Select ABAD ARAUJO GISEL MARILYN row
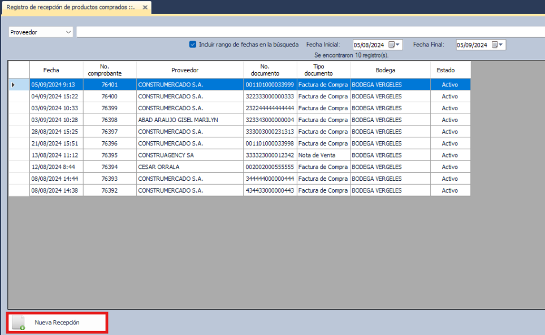545x335 pixels. 178,120
